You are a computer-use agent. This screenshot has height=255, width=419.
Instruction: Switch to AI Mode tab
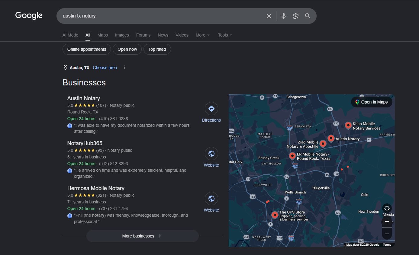pyautogui.click(x=70, y=35)
